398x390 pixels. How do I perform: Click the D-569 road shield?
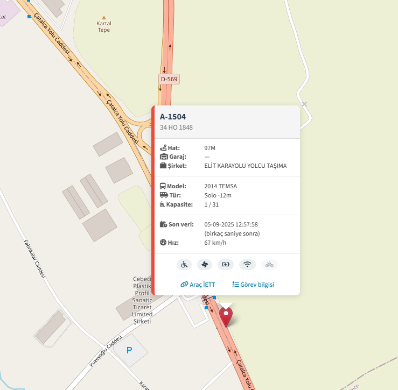[169, 79]
